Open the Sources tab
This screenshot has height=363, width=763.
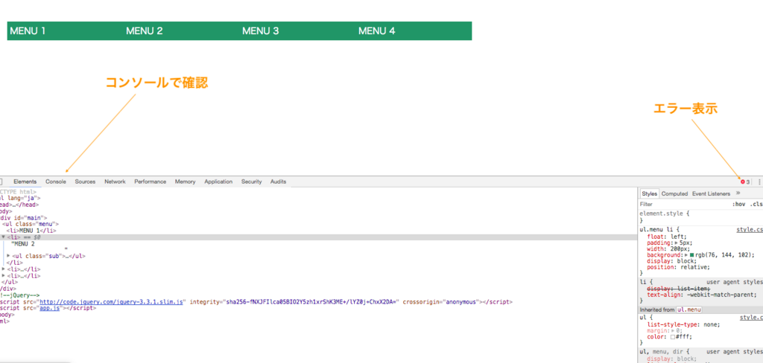tap(85, 181)
